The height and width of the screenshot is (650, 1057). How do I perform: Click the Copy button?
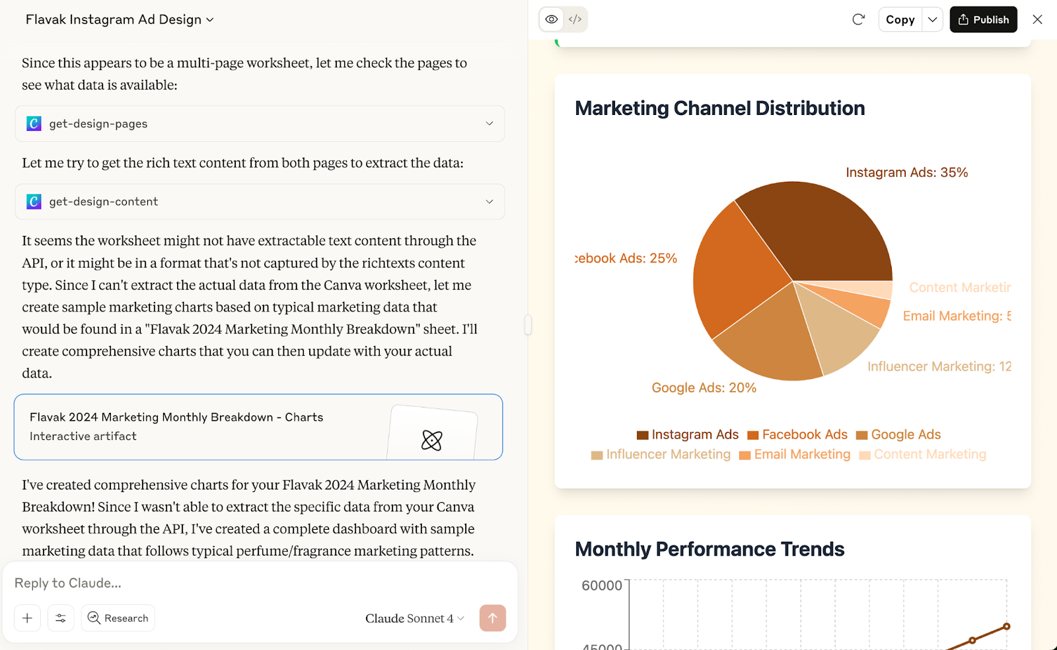900,20
